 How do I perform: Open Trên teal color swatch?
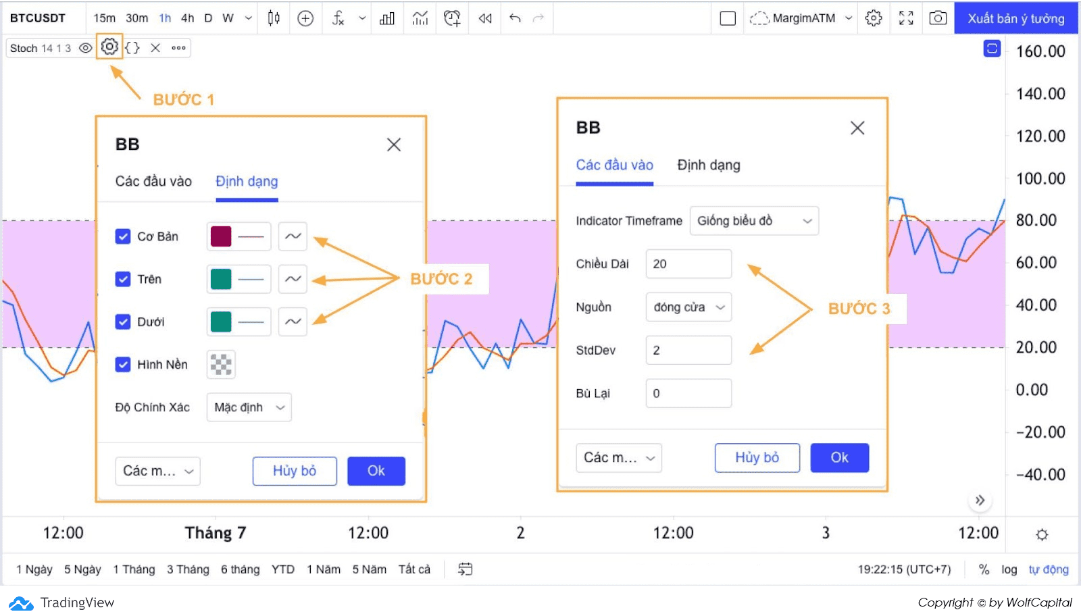(221, 279)
